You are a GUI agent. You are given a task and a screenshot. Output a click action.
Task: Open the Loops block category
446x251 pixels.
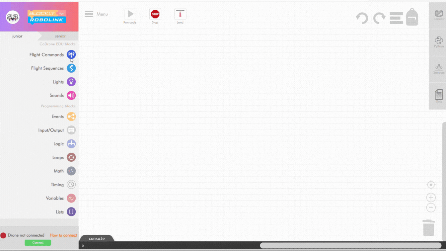point(71,157)
